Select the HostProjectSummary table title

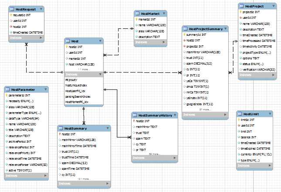click(206, 29)
